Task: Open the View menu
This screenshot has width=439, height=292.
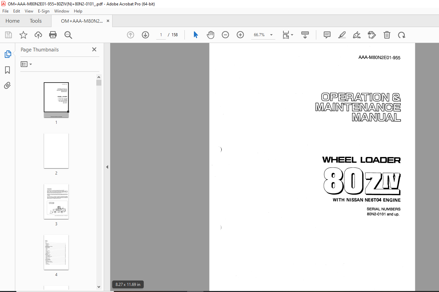Action: click(x=29, y=11)
